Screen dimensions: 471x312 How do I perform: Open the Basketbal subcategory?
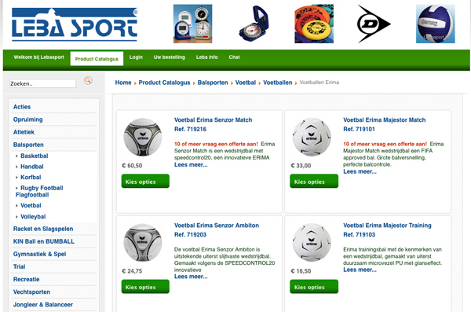(x=35, y=156)
